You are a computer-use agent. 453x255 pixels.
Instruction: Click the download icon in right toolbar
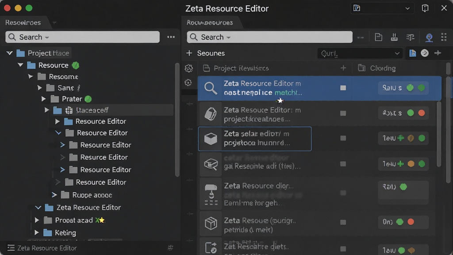coord(394,37)
